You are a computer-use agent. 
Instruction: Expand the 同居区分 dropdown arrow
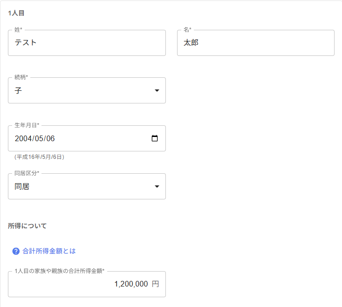tap(157, 186)
